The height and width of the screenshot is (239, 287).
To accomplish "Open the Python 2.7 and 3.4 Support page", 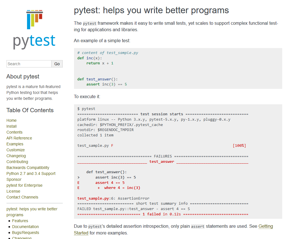I will tap(31, 173).
